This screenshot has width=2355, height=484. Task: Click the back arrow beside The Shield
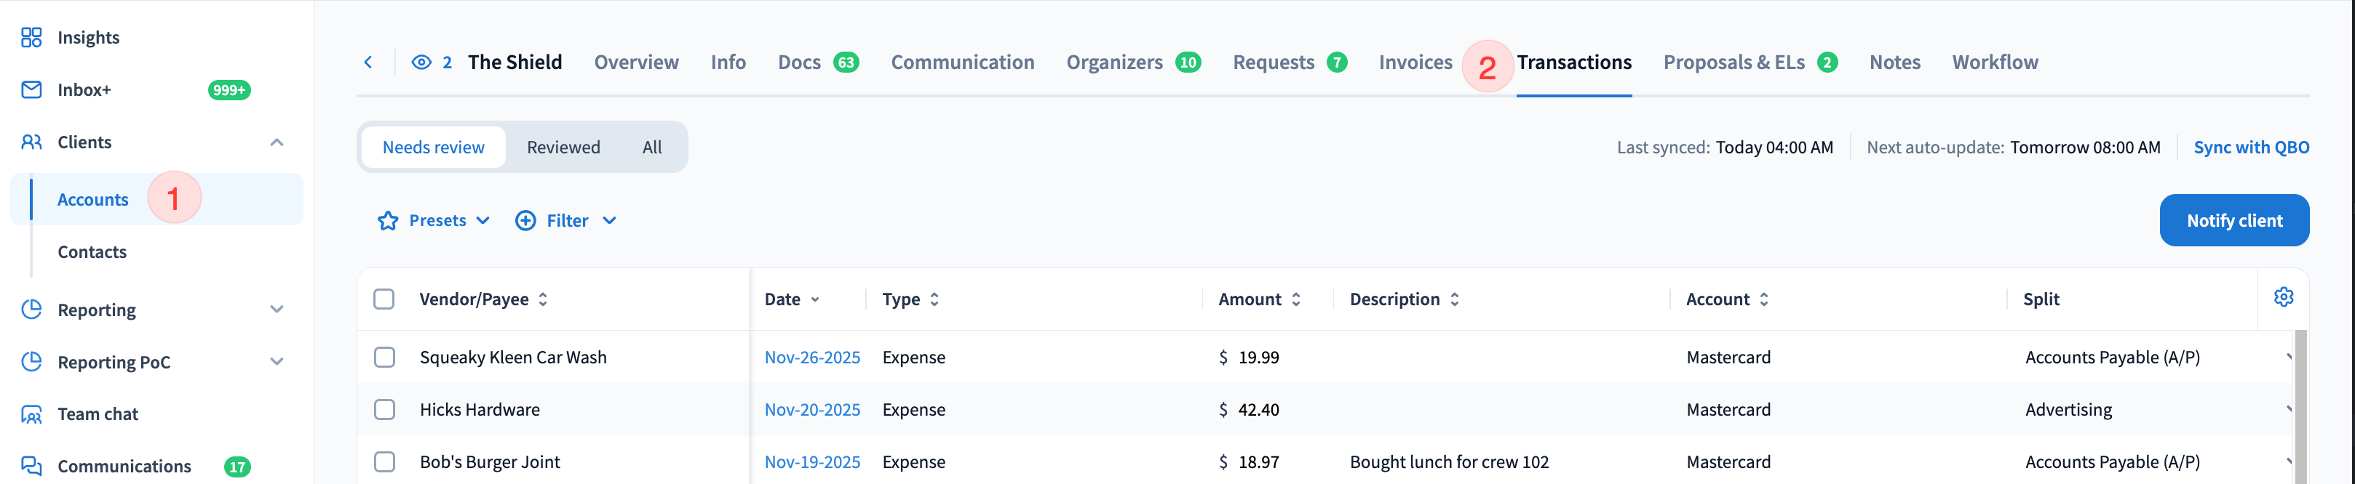[x=368, y=62]
